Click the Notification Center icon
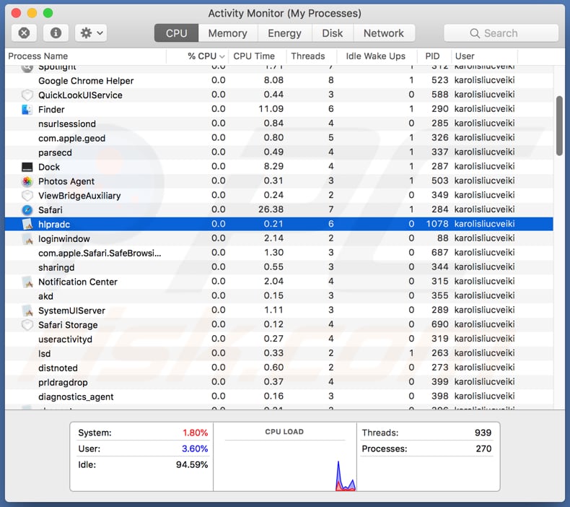 (27, 282)
